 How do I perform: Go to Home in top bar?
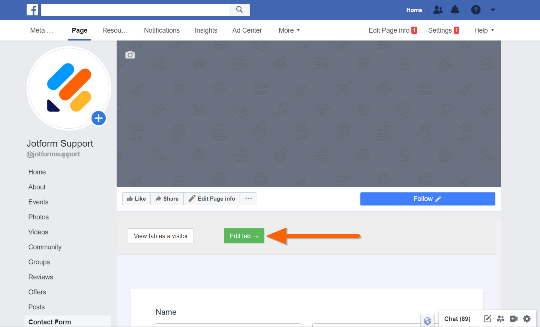click(x=414, y=10)
